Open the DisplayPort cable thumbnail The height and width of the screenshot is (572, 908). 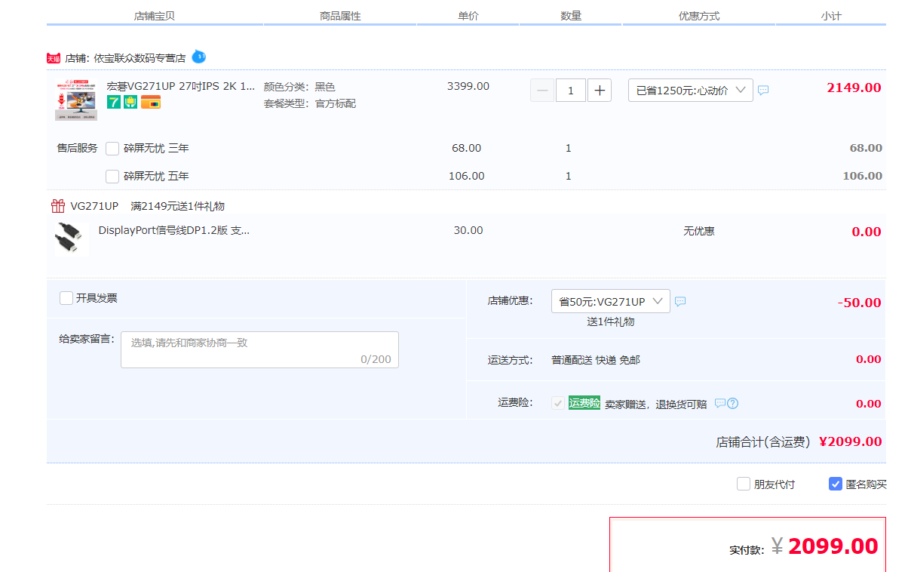(72, 238)
